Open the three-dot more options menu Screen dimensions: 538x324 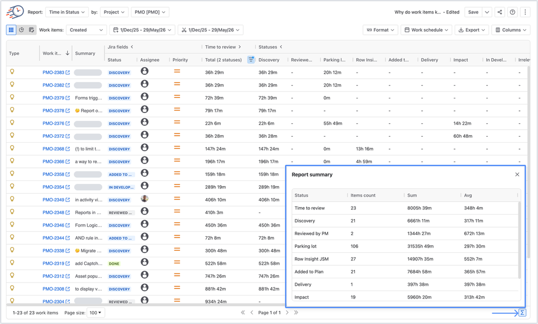coord(525,12)
